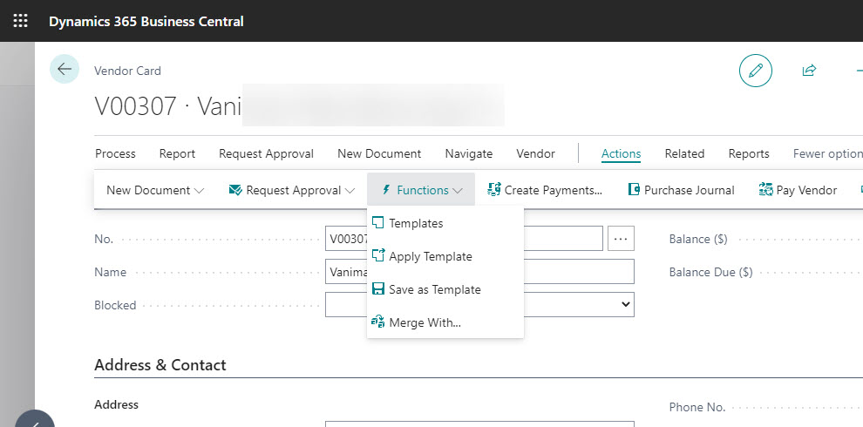Switch to the Reports tab
The image size is (863, 427).
coord(749,153)
